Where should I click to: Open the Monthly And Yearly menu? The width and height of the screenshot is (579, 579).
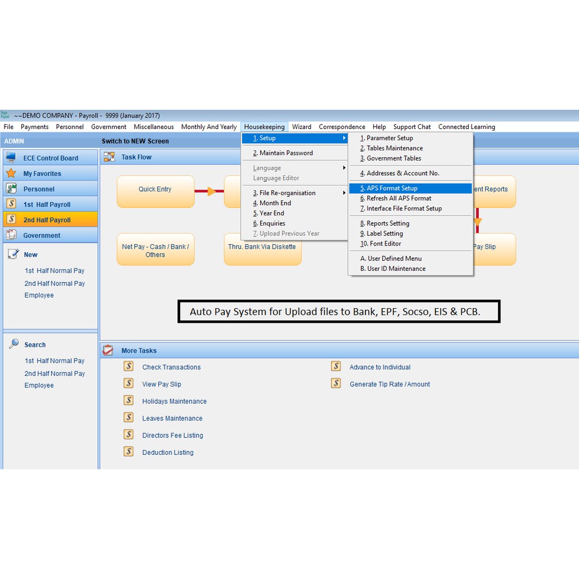[x=209, y=127]
